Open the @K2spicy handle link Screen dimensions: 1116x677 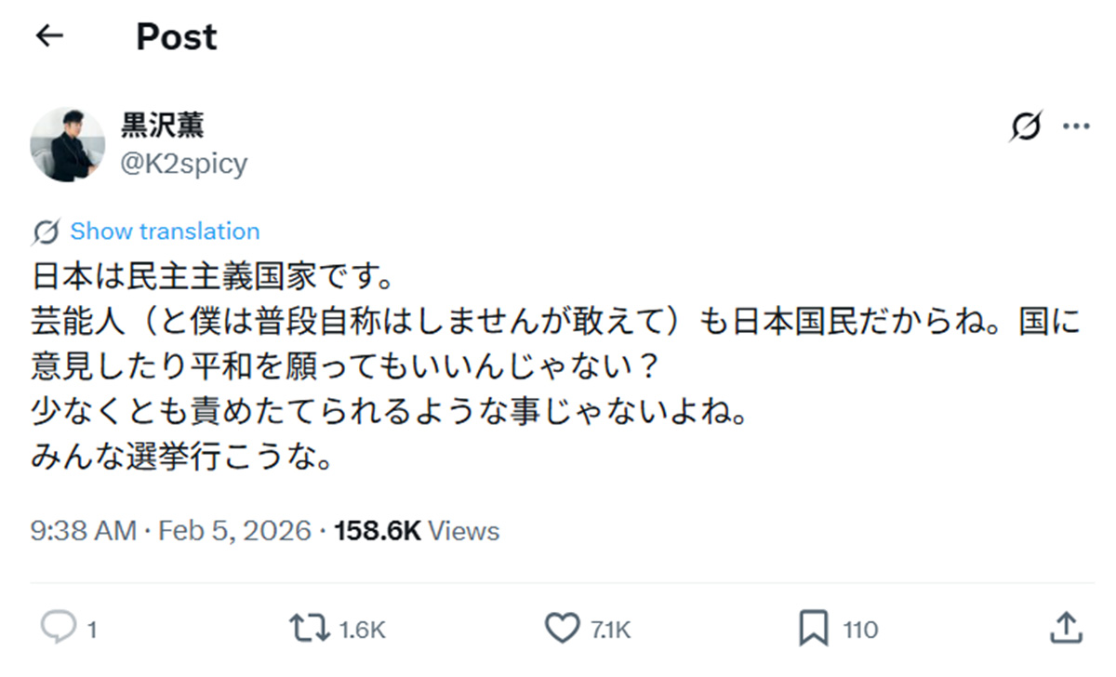point(184,164)
